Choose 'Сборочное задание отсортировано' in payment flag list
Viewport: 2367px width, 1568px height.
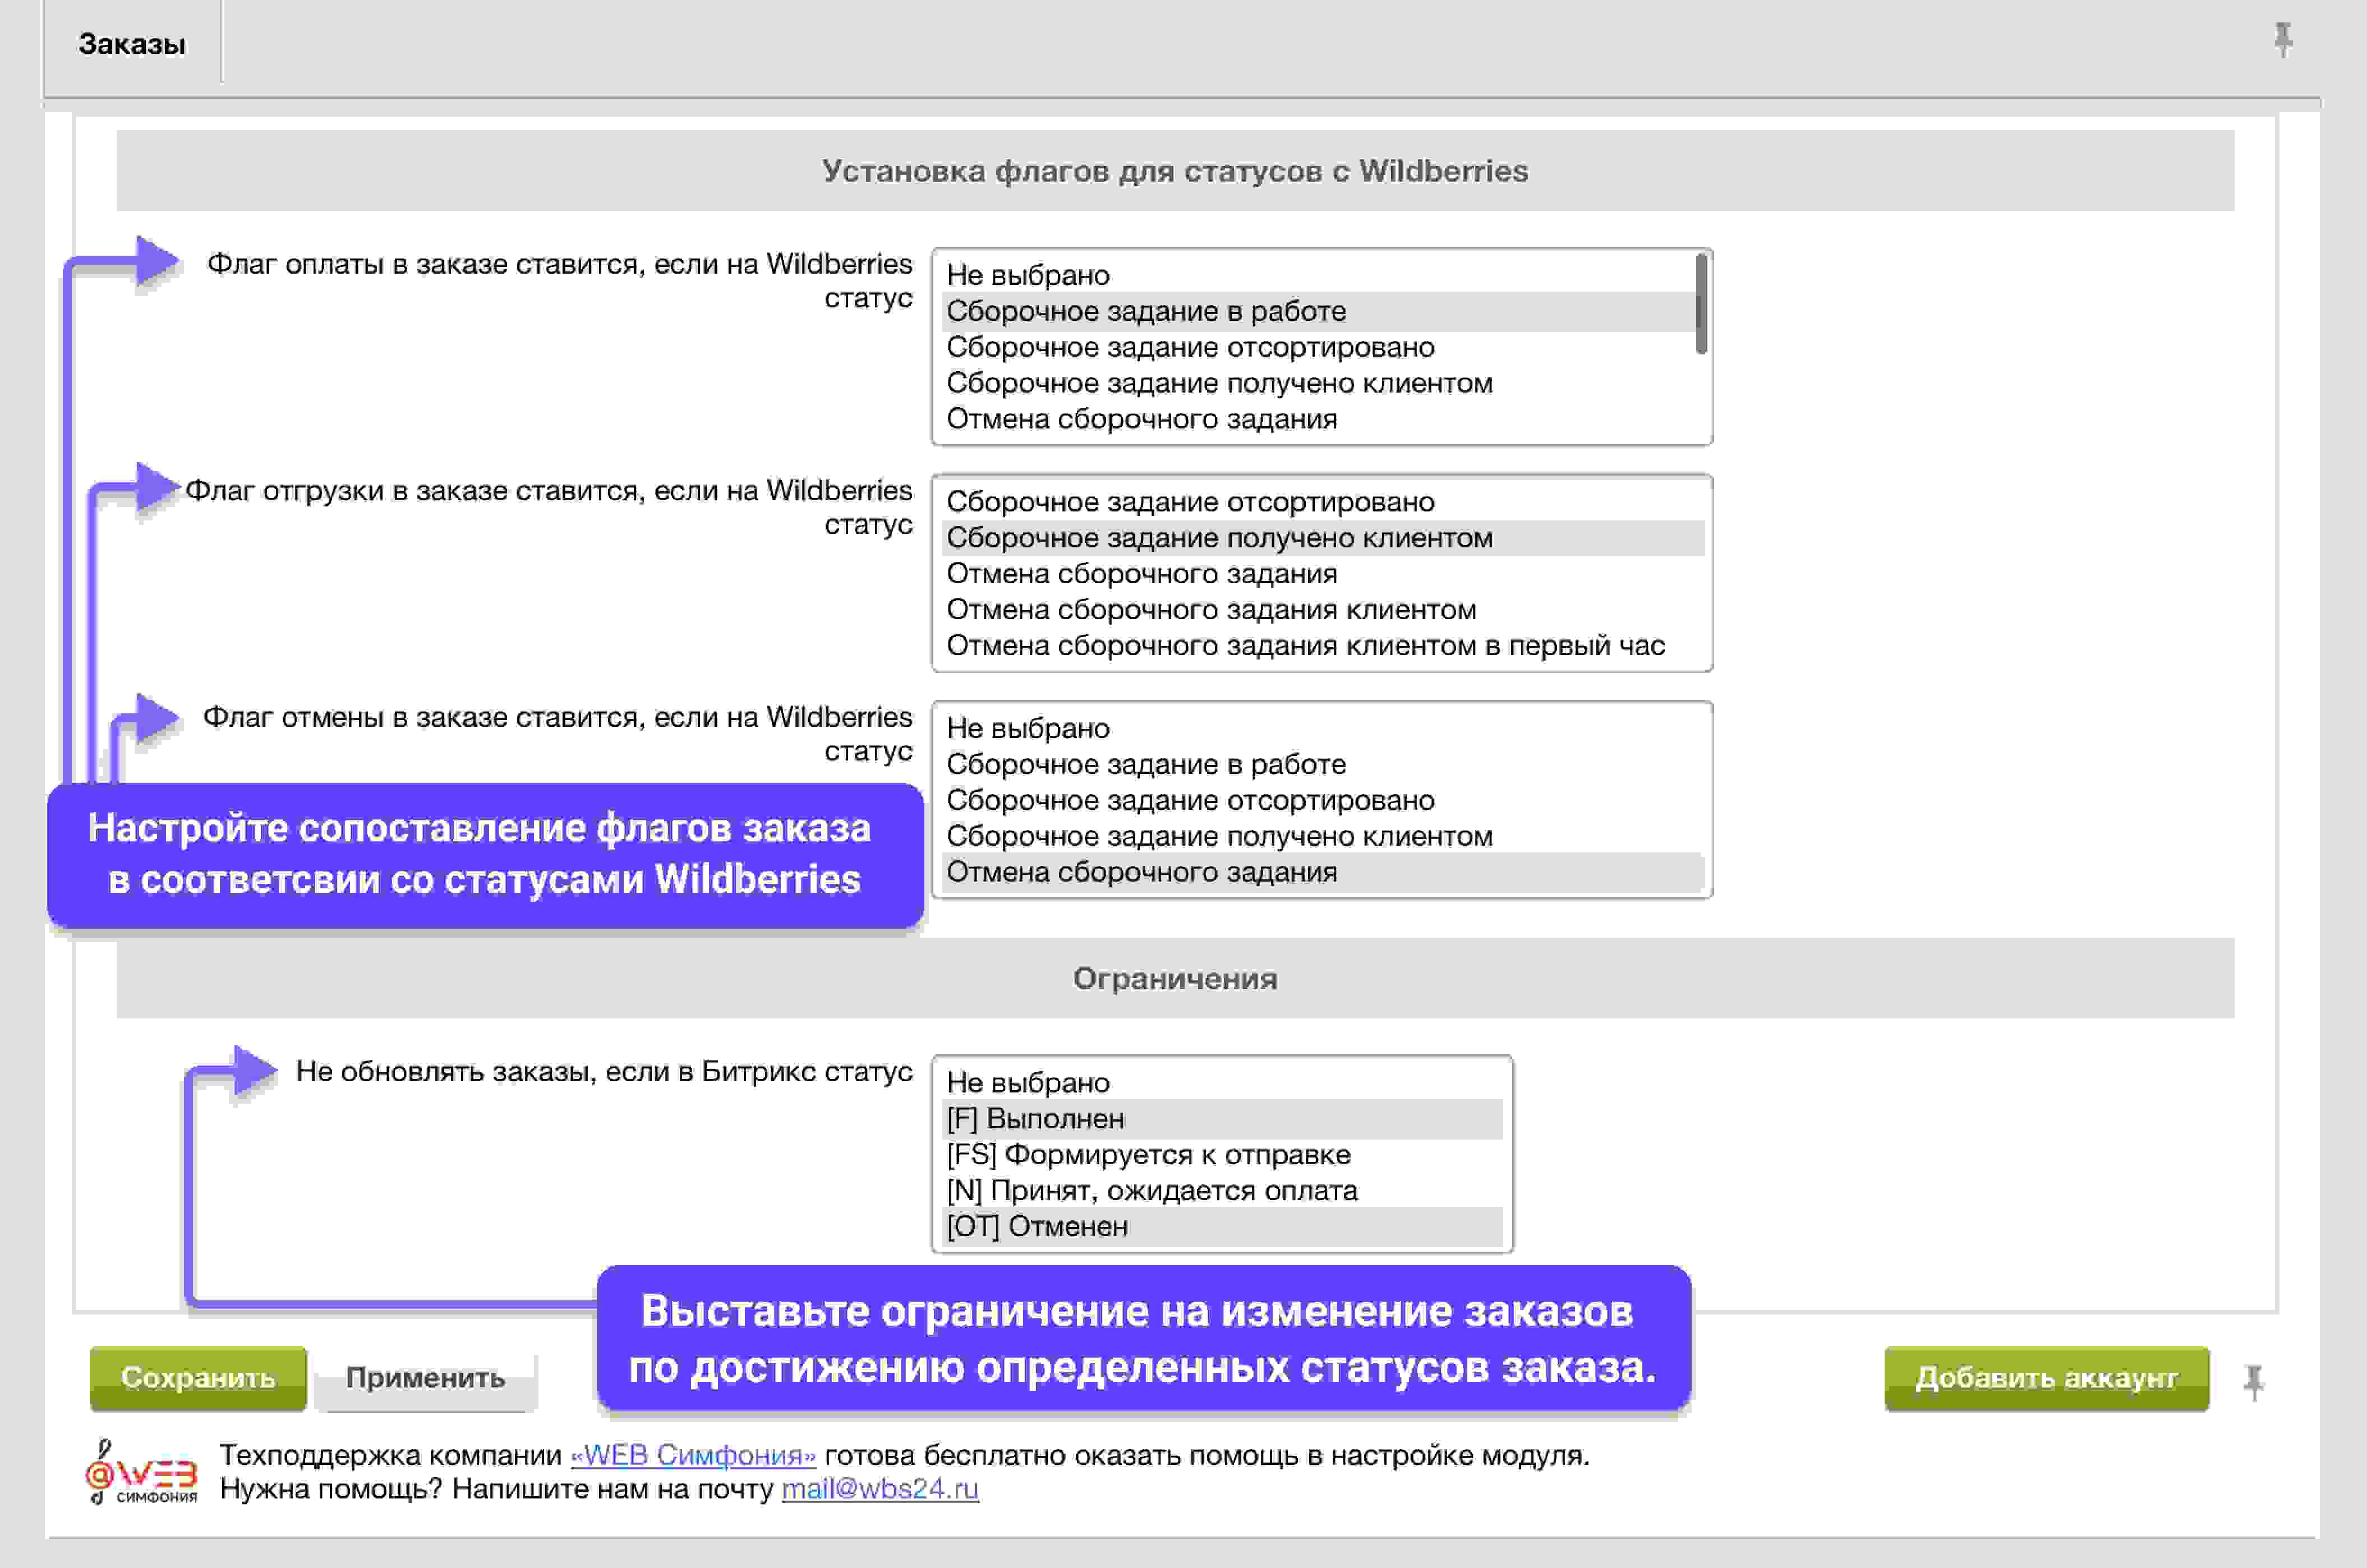[1319, 347]
